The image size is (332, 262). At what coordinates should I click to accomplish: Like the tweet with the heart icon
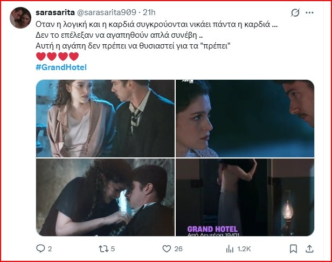[x=167, y=249]
